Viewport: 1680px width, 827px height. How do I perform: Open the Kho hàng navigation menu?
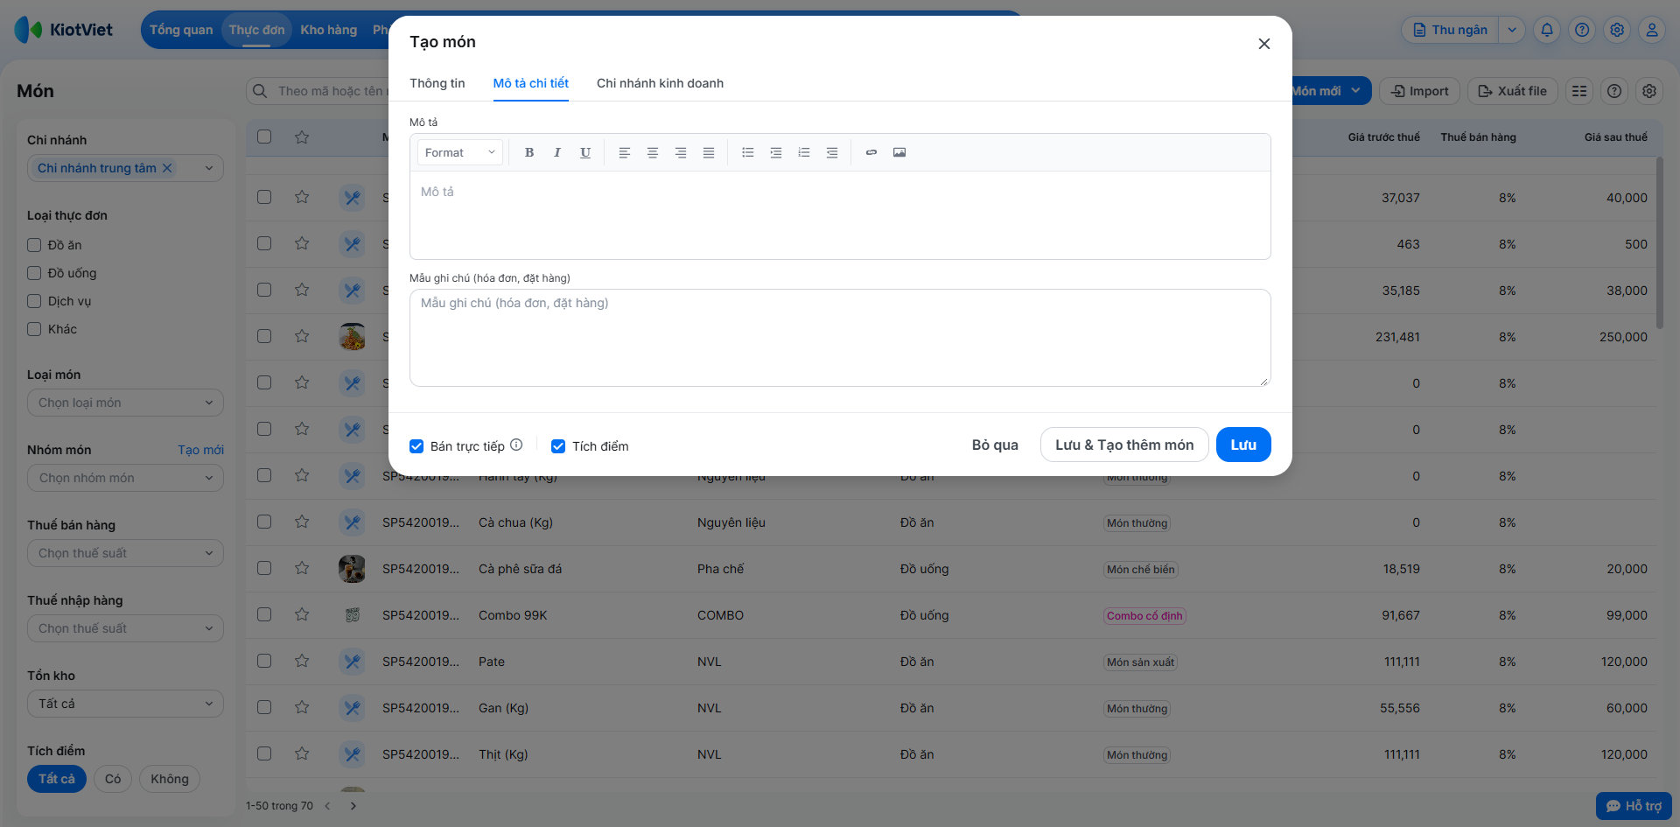click(329, 30)
